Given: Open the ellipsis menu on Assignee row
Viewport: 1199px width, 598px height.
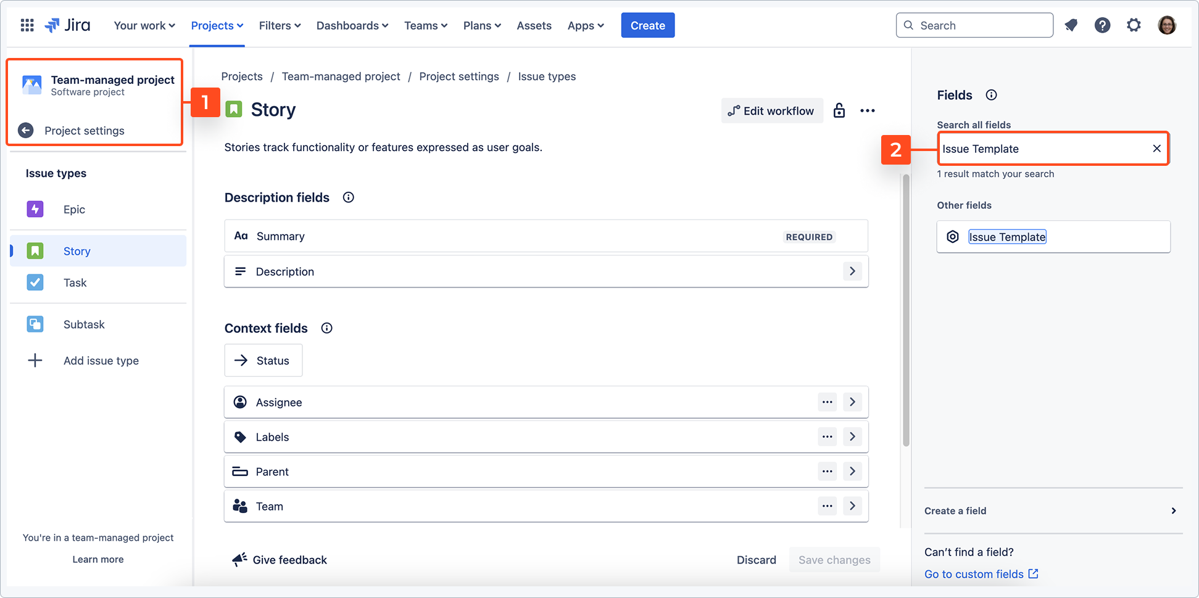Looking at the screenshot, I should pyautogui.click(x=828, y=402).
